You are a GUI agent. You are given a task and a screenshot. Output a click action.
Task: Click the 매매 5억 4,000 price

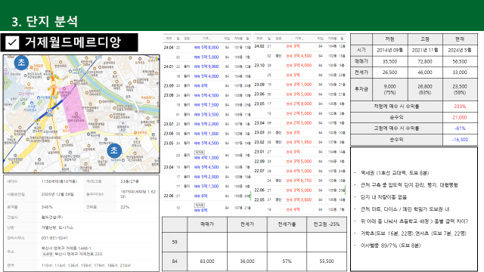tap(206, 76)
